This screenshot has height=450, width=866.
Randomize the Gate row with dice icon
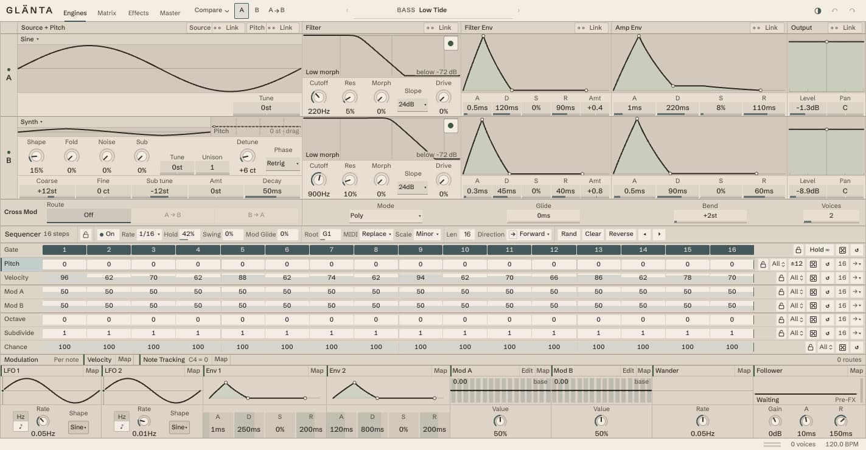pos(842,250)
